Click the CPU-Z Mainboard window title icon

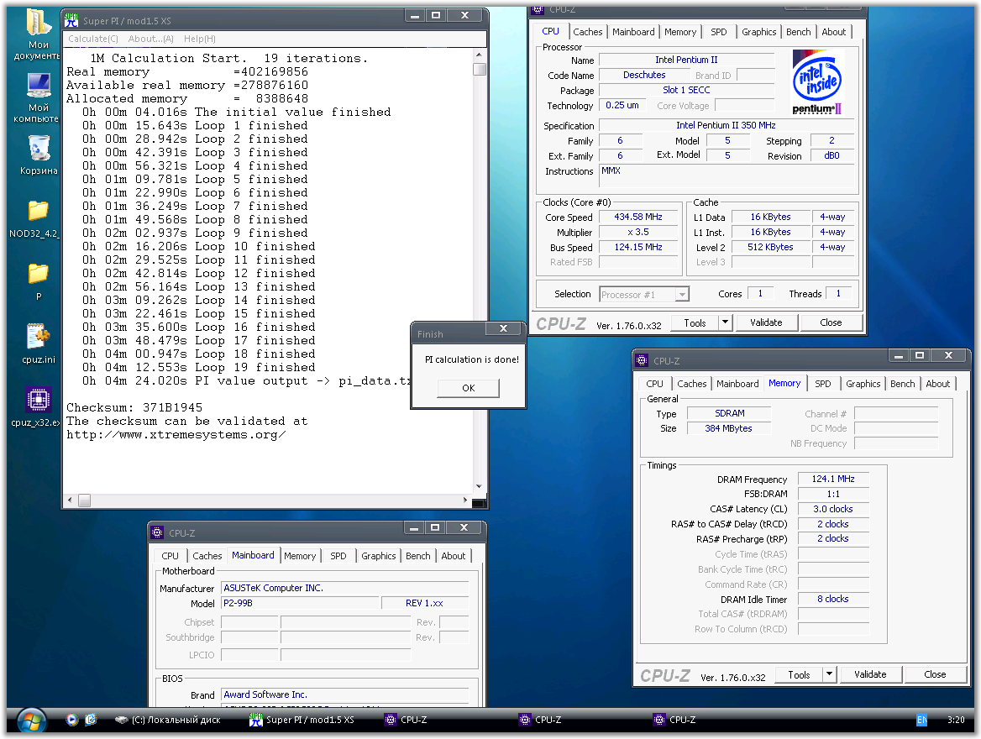(158, 532)
